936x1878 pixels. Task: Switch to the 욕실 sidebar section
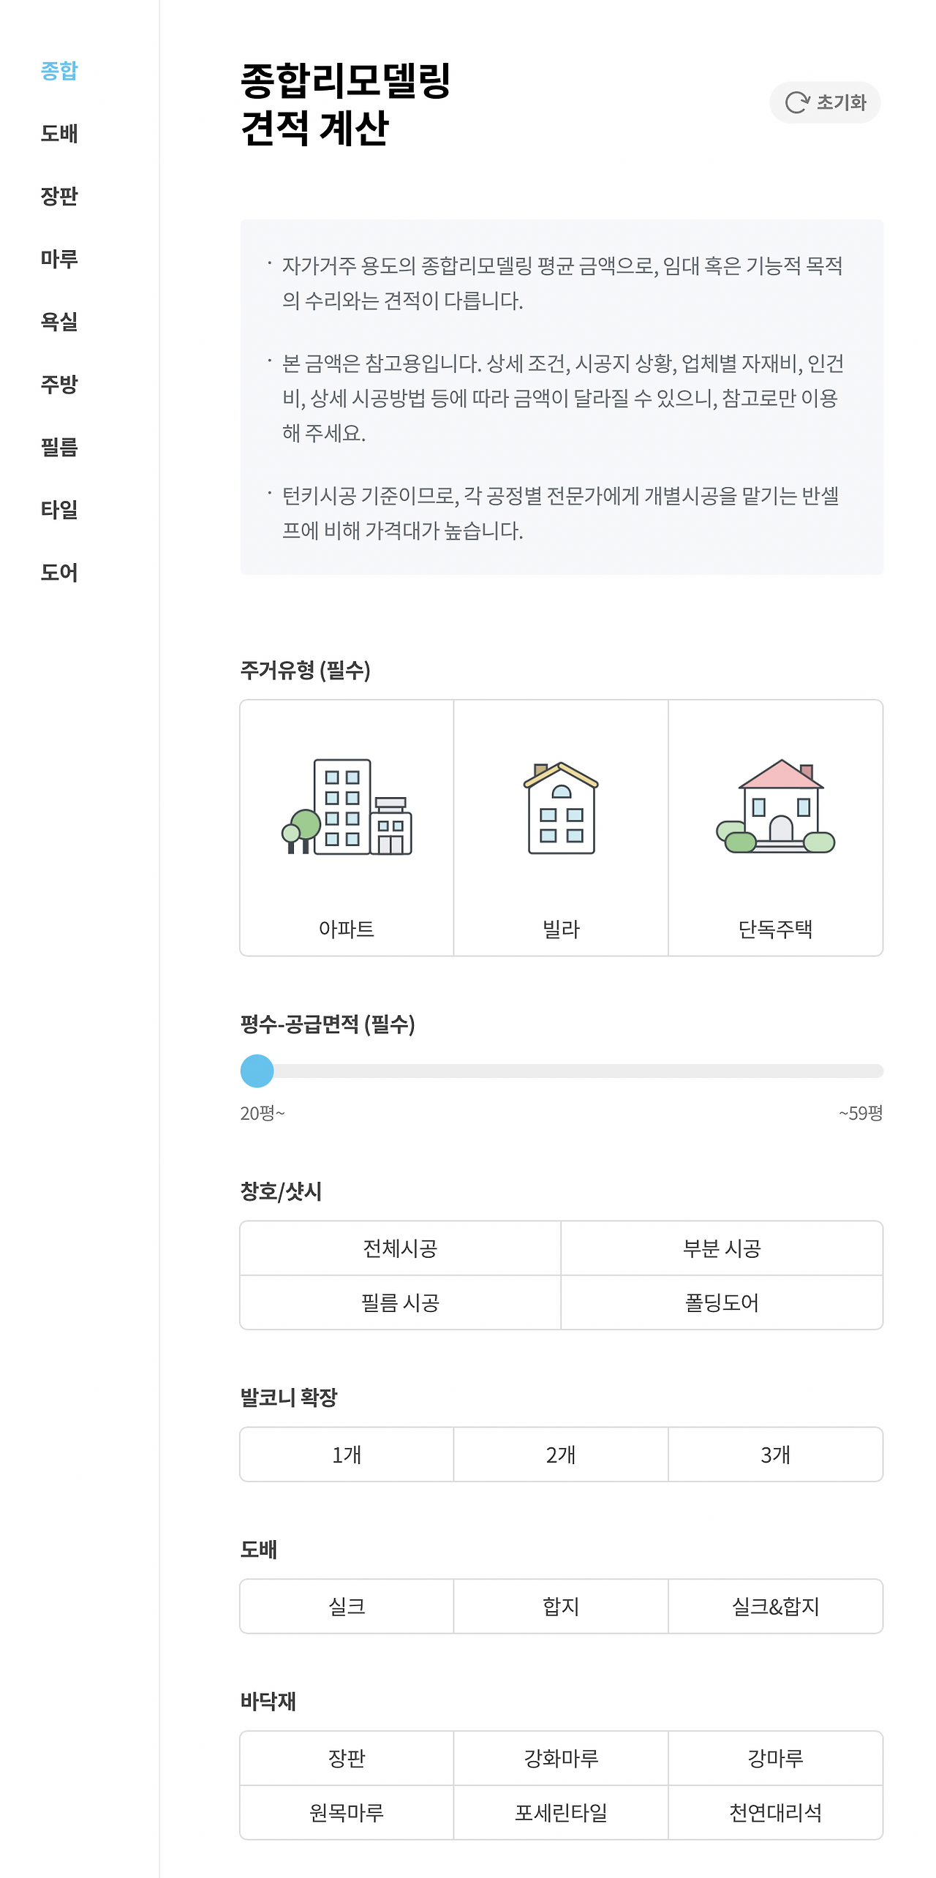click(59, 321)
